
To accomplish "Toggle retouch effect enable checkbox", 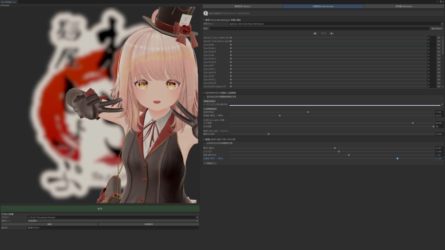I will coord(204,143).
